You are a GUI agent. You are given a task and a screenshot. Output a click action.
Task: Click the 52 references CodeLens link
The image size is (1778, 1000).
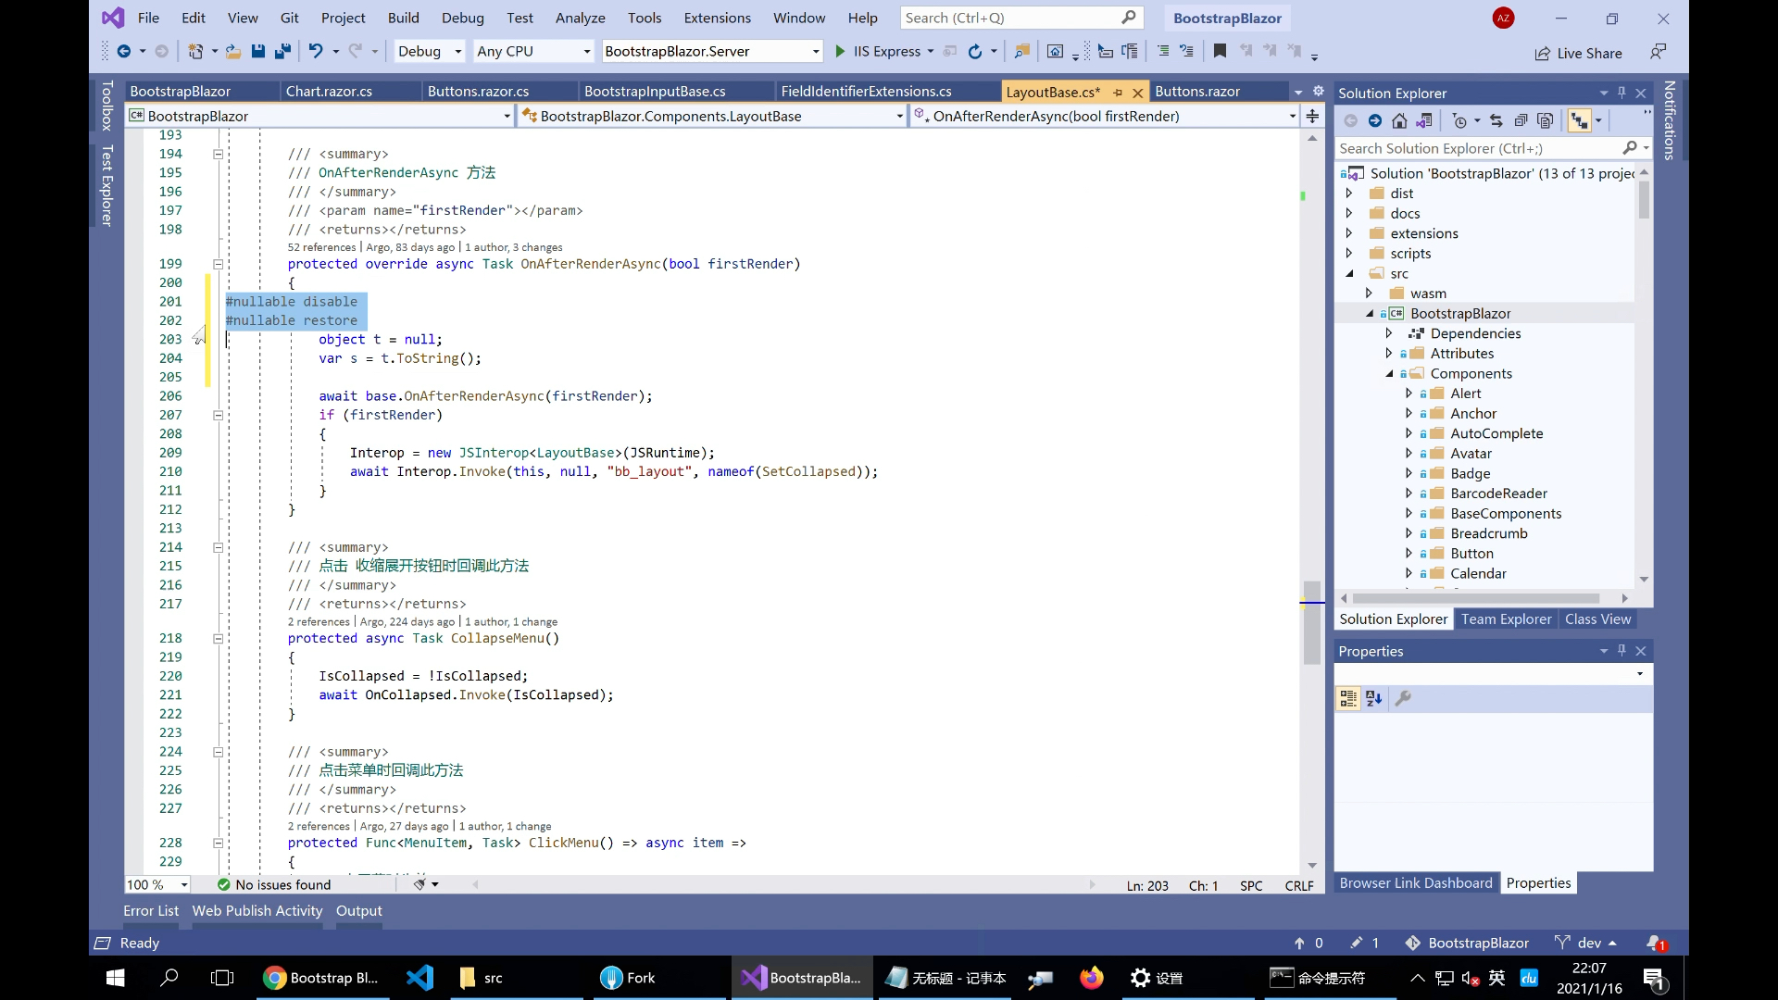321,247
